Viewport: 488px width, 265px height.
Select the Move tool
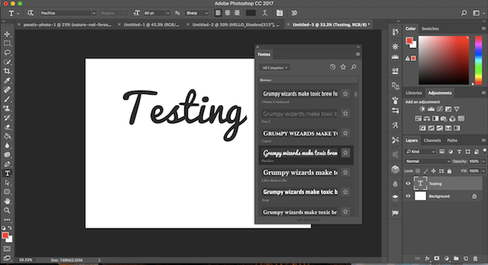click(7, 34)
